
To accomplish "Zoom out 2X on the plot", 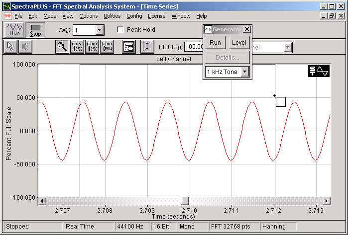I will click(x=92, y=47).
